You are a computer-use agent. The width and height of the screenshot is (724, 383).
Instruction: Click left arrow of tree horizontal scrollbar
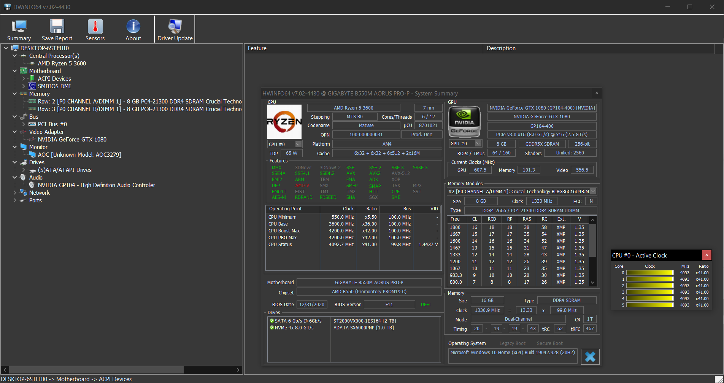pyautogui.click(x=5, y=370)
